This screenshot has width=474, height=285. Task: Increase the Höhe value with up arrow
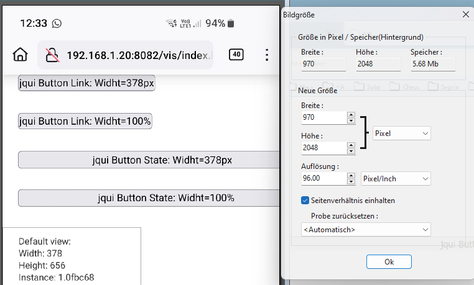351,145
